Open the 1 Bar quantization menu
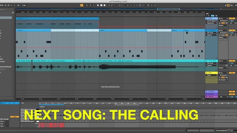Viewport: 237px width, 133px height. (25, 5)
